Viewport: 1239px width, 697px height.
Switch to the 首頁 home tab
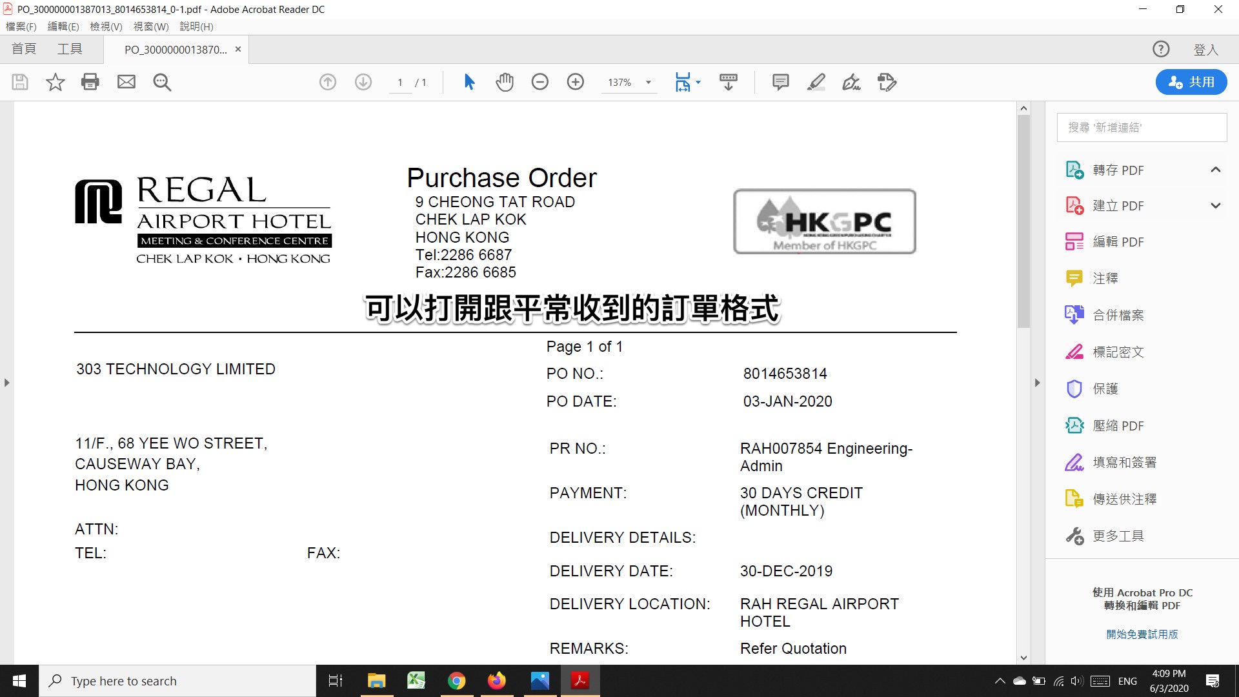click(24, 49)
